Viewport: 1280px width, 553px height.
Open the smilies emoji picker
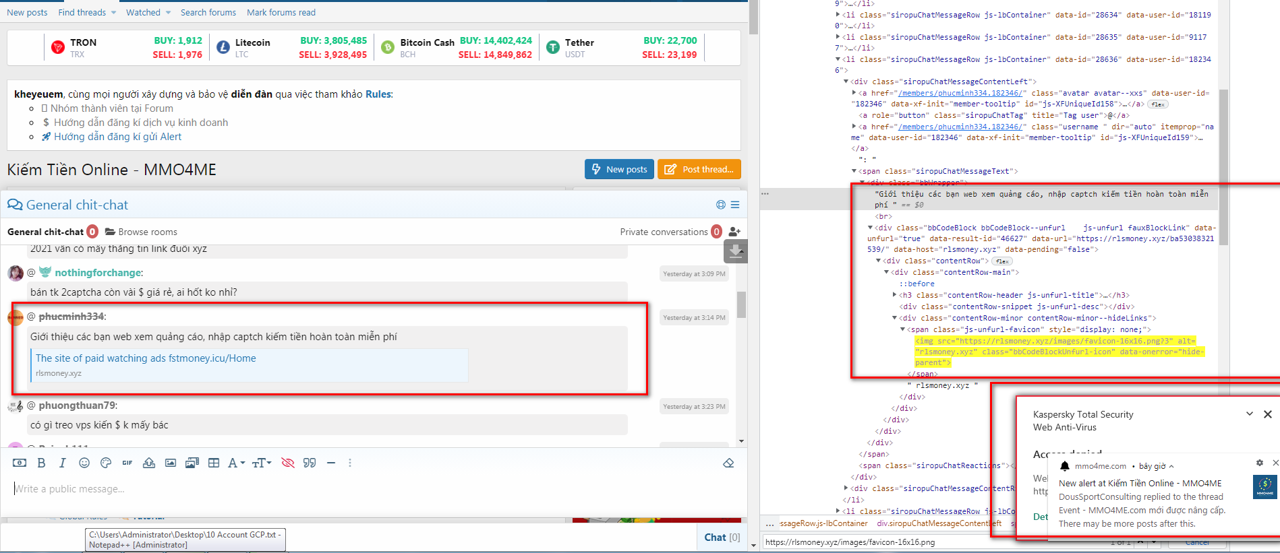pyautogui.click(x=84, y=463)
